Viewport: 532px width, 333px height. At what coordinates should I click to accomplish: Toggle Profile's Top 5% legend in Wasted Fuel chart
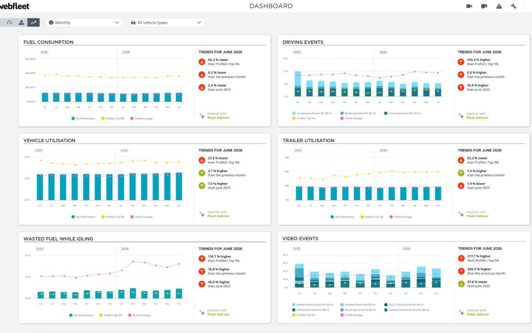[111, 315]
